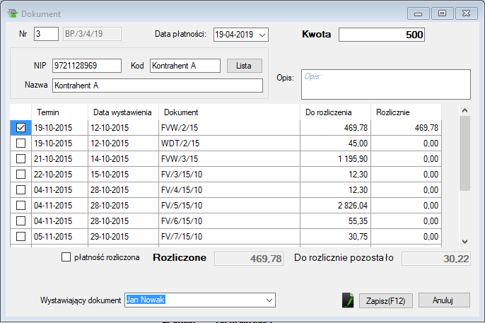
Task: Click into the Opis description box
Action: click(x=385, y=84)
